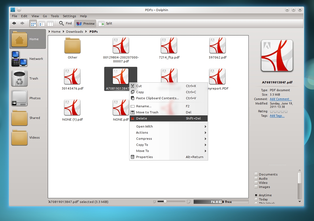
Task: Click the Dolphin window menu icon in title bar
Action: 13,10
